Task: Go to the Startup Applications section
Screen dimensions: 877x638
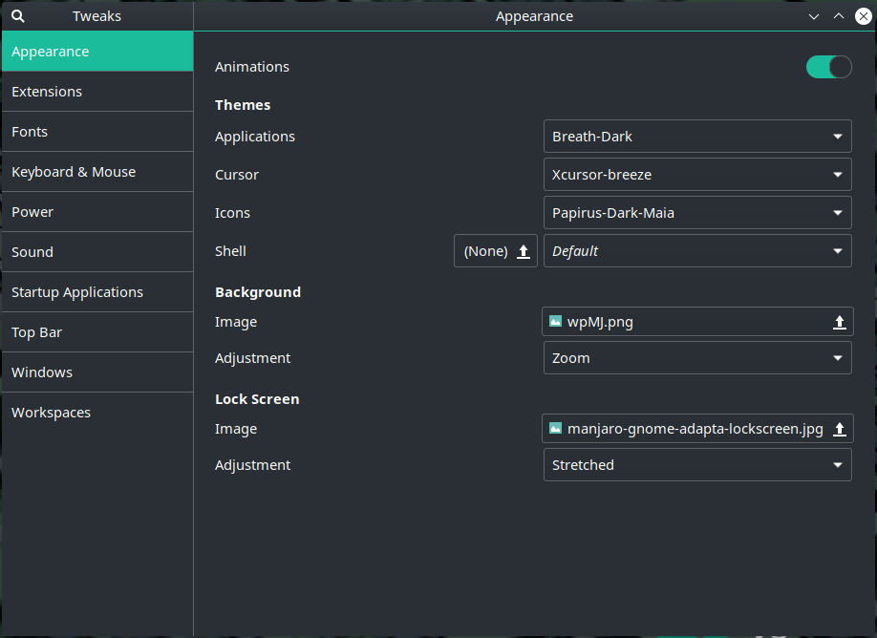Action: click(97, 292)
